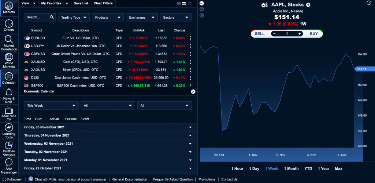Close the Economic Calendar panel
This screenshot has height=183, width=375.
(193, 92)
